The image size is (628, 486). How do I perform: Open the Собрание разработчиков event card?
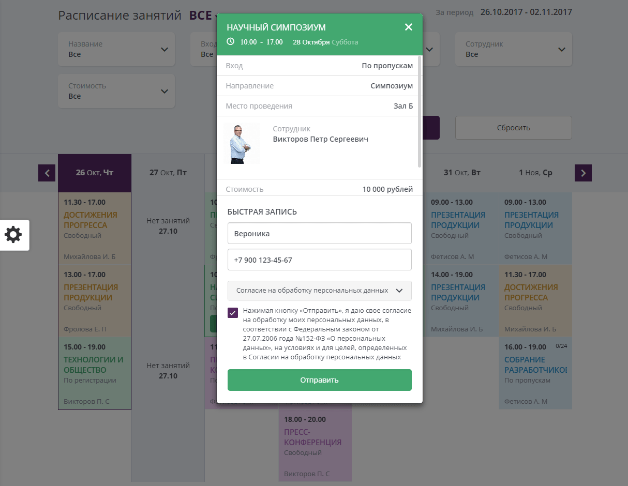[535, 373]
